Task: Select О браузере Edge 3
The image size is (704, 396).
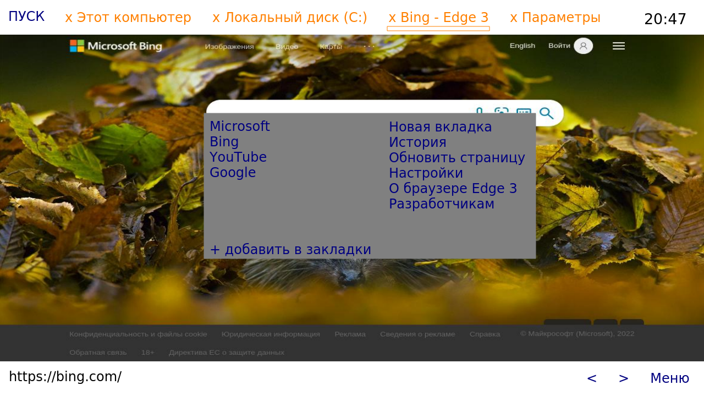Action: pyautogui.click(x=453, y=189)
